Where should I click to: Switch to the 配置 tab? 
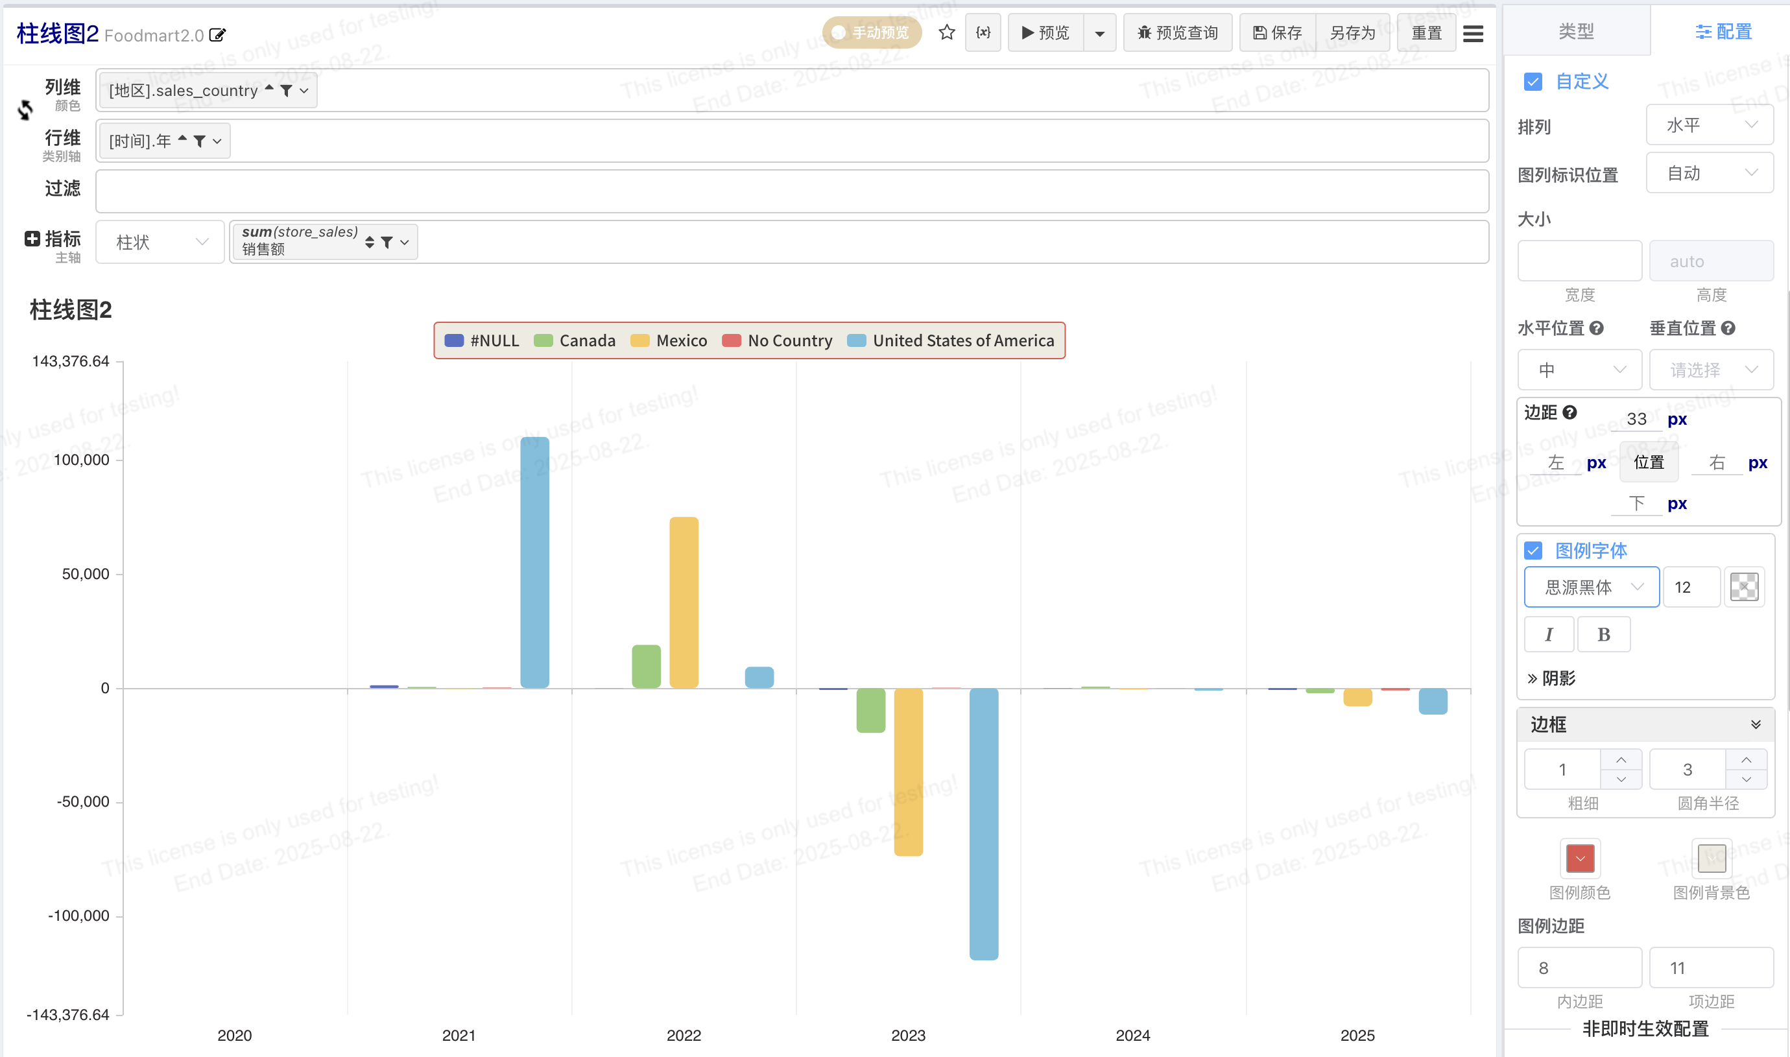[1723, 31]
